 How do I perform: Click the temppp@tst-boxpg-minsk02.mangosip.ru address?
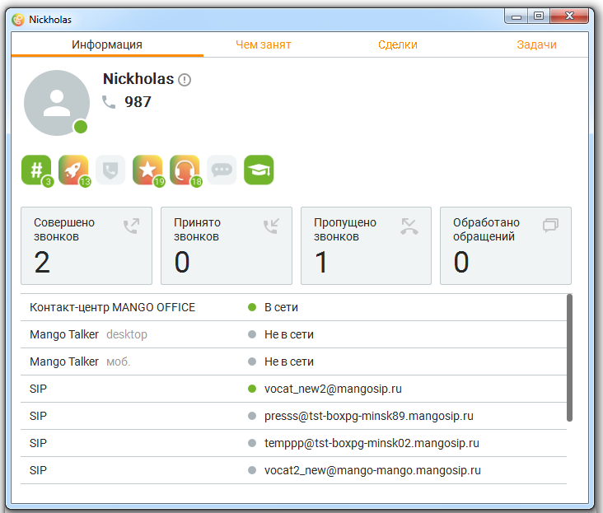pyautogui.click(x=372, y=444)
